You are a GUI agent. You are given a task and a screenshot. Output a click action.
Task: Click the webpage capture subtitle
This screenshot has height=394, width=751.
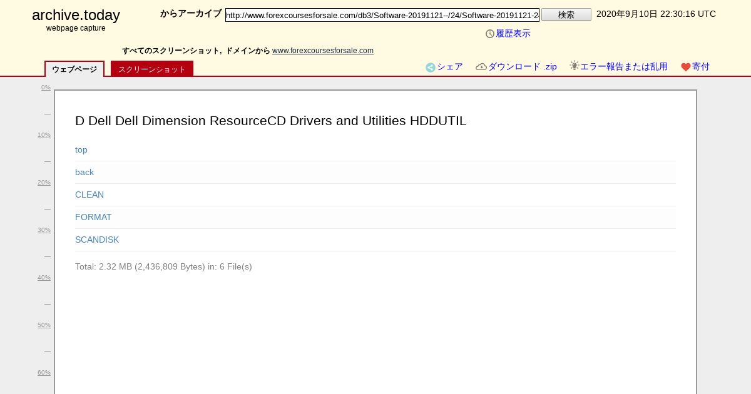tap(76, 29)
